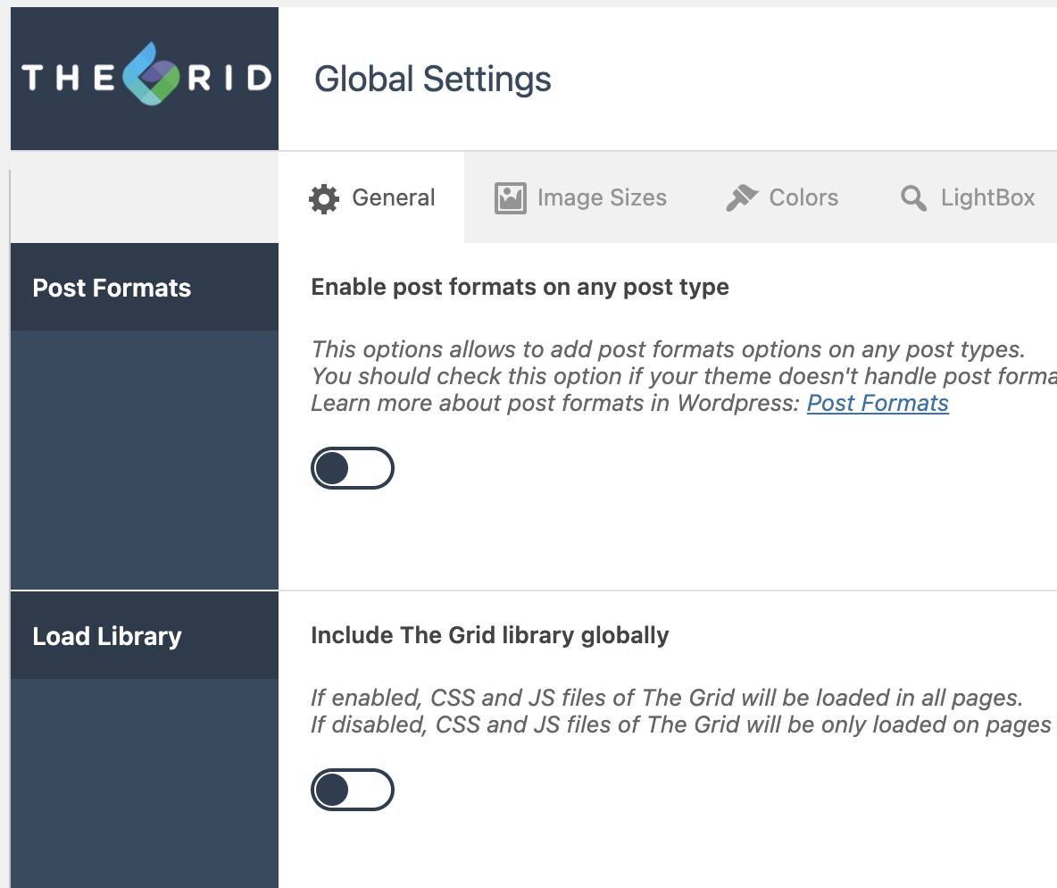Click the Global Settings page title
1057x888 pixels.
(x=433, y=79)
